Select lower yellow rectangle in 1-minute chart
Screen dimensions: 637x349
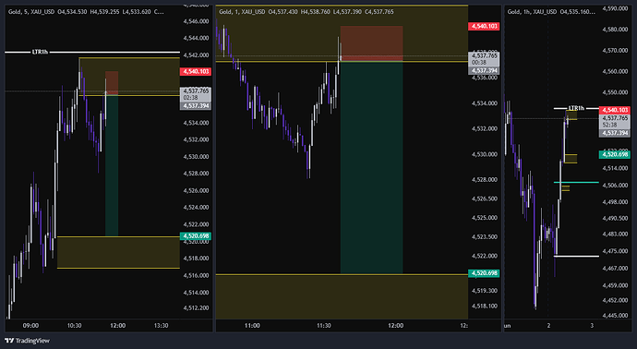pos(342,296)
